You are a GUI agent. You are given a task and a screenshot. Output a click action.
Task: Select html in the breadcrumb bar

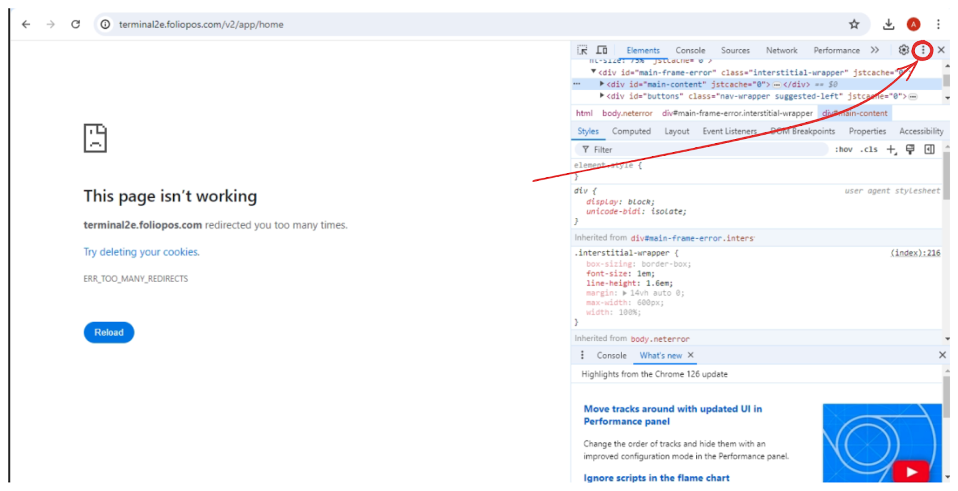[584, 113]
